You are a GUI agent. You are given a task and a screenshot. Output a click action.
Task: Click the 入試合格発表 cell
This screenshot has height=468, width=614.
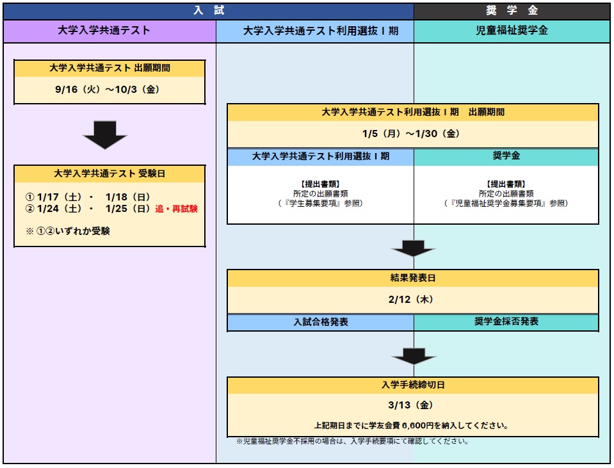(320, 322)
